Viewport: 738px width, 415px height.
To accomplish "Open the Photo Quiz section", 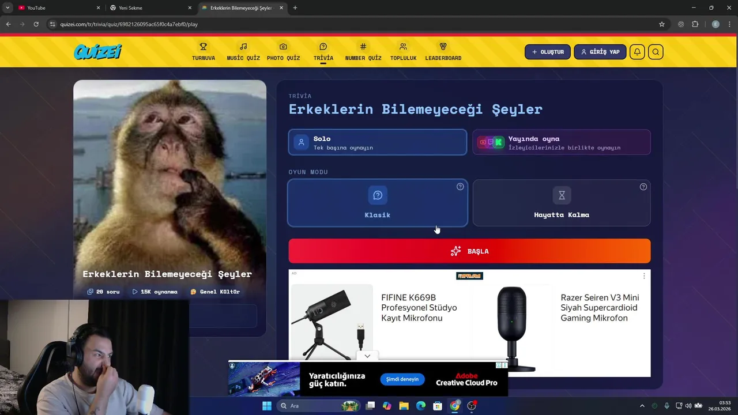I will coord(283,51).
